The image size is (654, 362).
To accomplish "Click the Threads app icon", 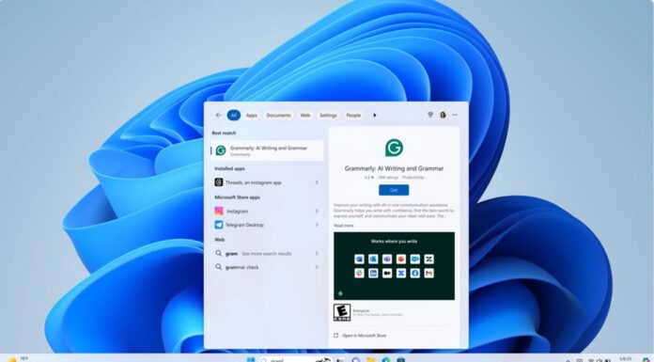I will 219,182.
